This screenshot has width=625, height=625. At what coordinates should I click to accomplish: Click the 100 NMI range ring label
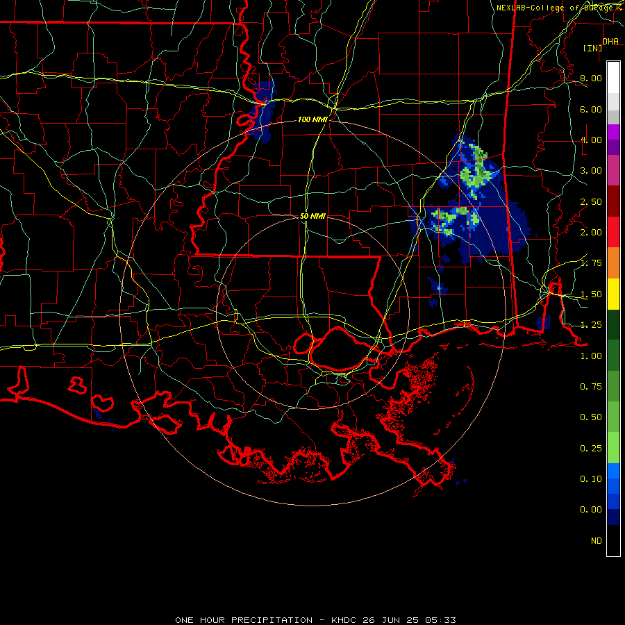[312, 119]
